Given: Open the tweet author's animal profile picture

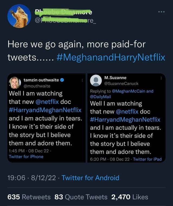Looking at the screenshot, I should point(19,16).
